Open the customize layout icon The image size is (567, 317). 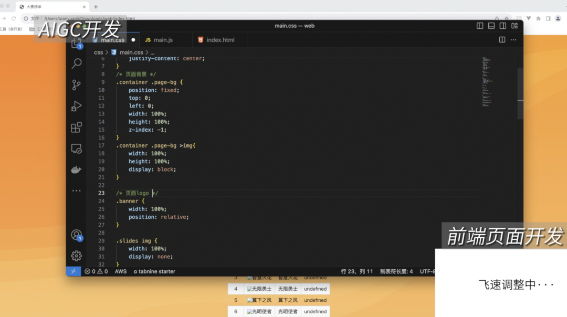514,26
